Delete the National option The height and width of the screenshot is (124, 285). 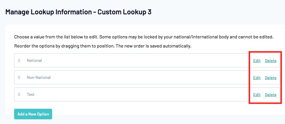(x=271, y=61)
